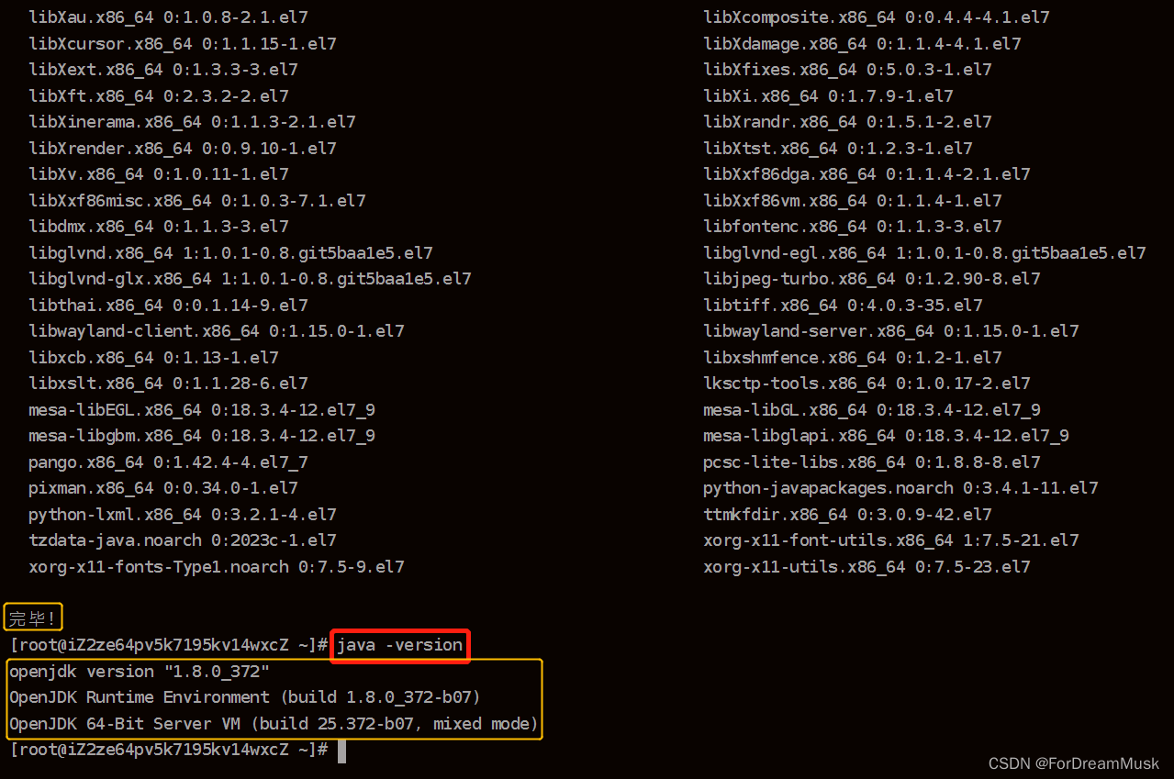The width and height of the screenshot is (1174, 779).
Task: Click the python-javapackages.noarch package entry
Action: click(x=900, y=487)
